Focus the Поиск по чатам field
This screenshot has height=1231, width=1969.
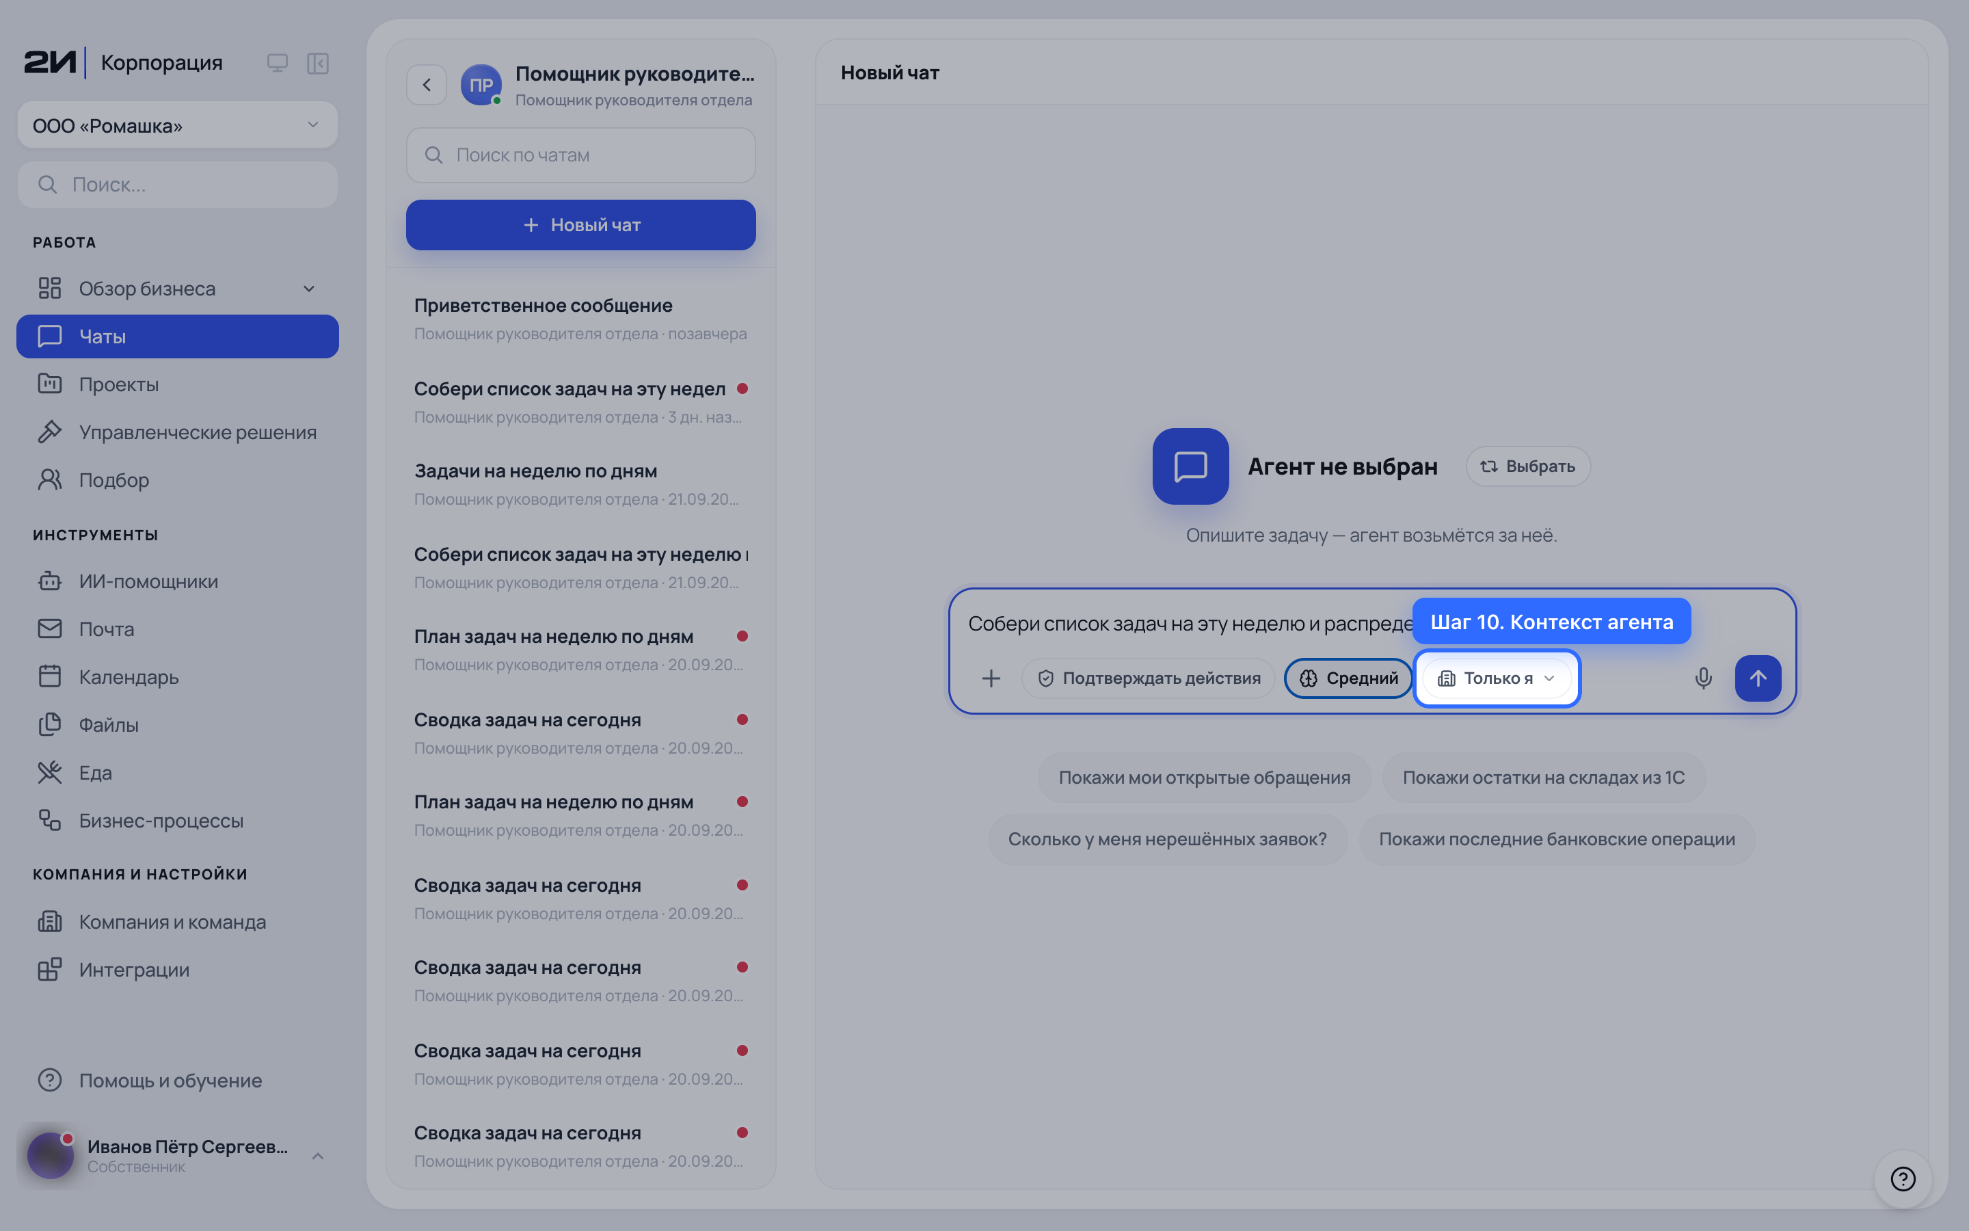(581, 155)
